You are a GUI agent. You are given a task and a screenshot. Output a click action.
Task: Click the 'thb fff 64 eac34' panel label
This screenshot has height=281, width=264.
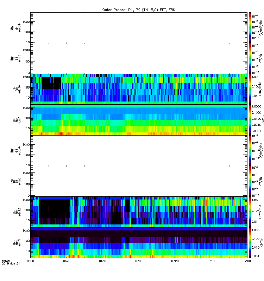pos(15,28)
